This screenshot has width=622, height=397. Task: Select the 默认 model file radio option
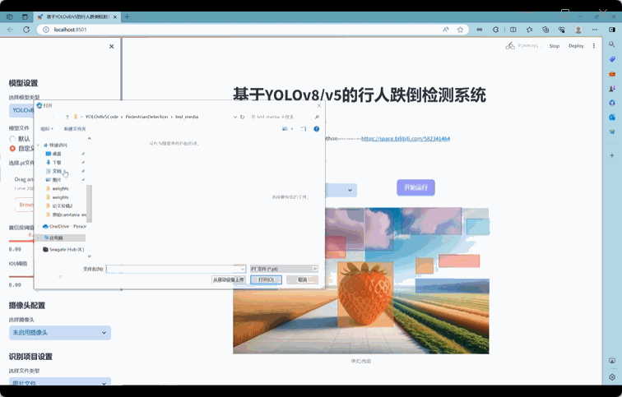click(12, 139)
